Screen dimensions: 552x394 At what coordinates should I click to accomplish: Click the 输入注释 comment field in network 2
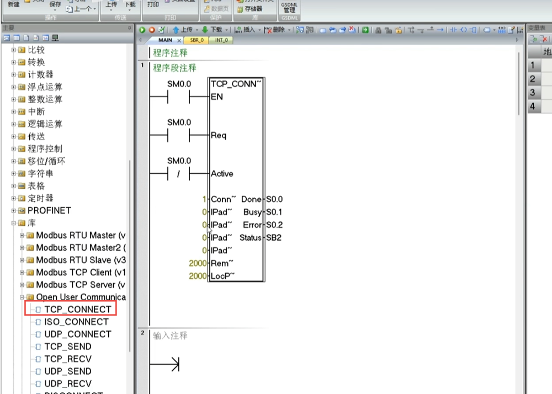tap(171, 336)
